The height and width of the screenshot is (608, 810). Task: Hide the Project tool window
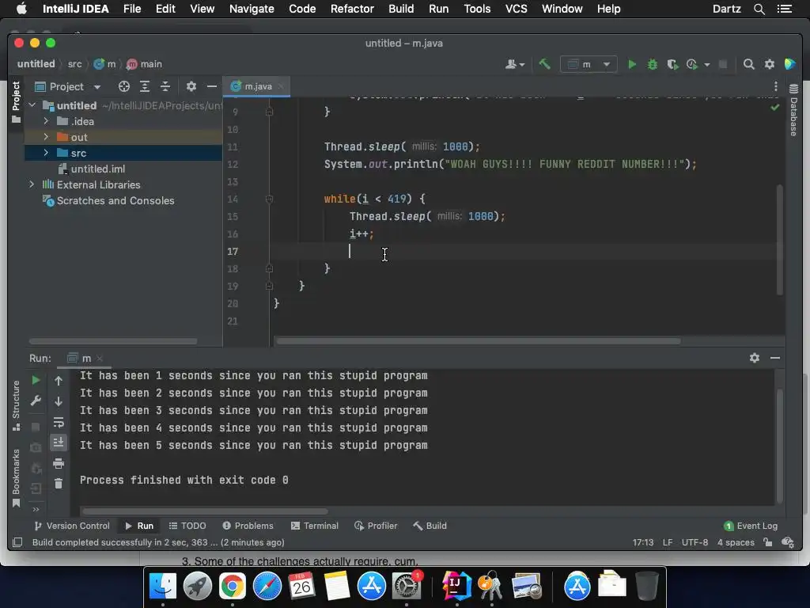pos(211,86)
